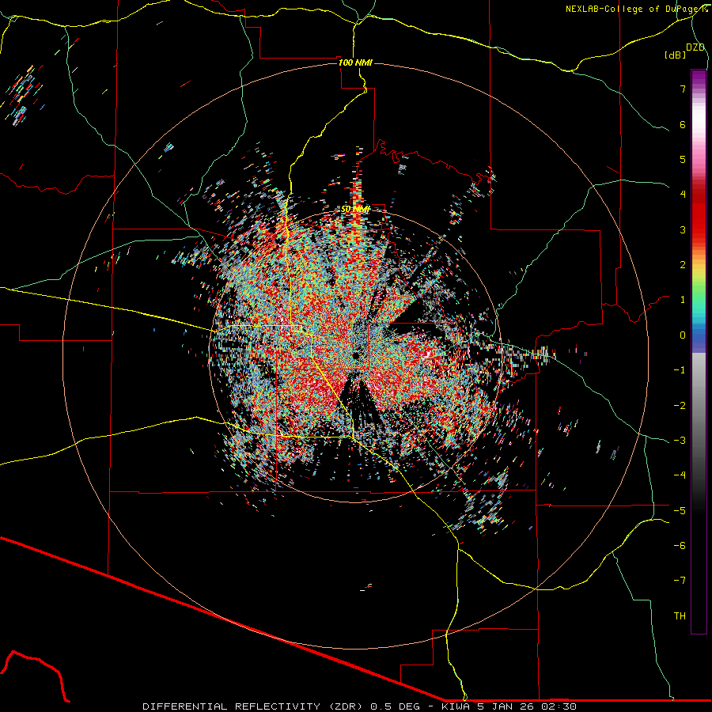Click the TH label on color scale
This screenshot has width=712, height=712.
680,616
